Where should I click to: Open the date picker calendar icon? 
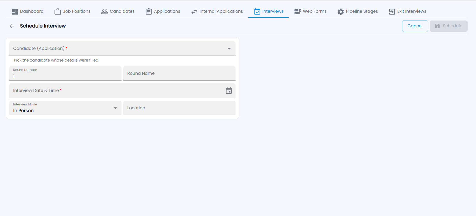[229, 91]
